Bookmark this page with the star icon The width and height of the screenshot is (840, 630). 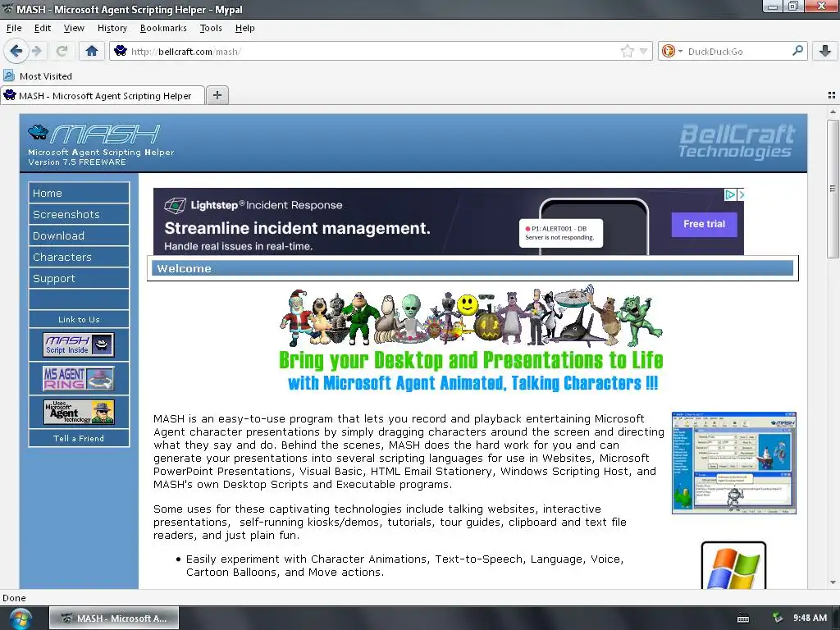(x=627, y=52)
